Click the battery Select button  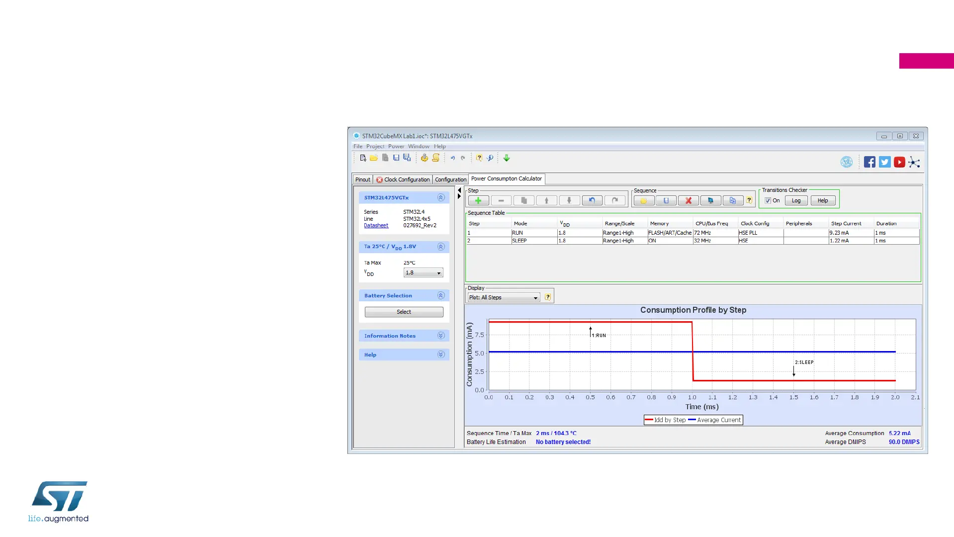click(x=404, y=312)
